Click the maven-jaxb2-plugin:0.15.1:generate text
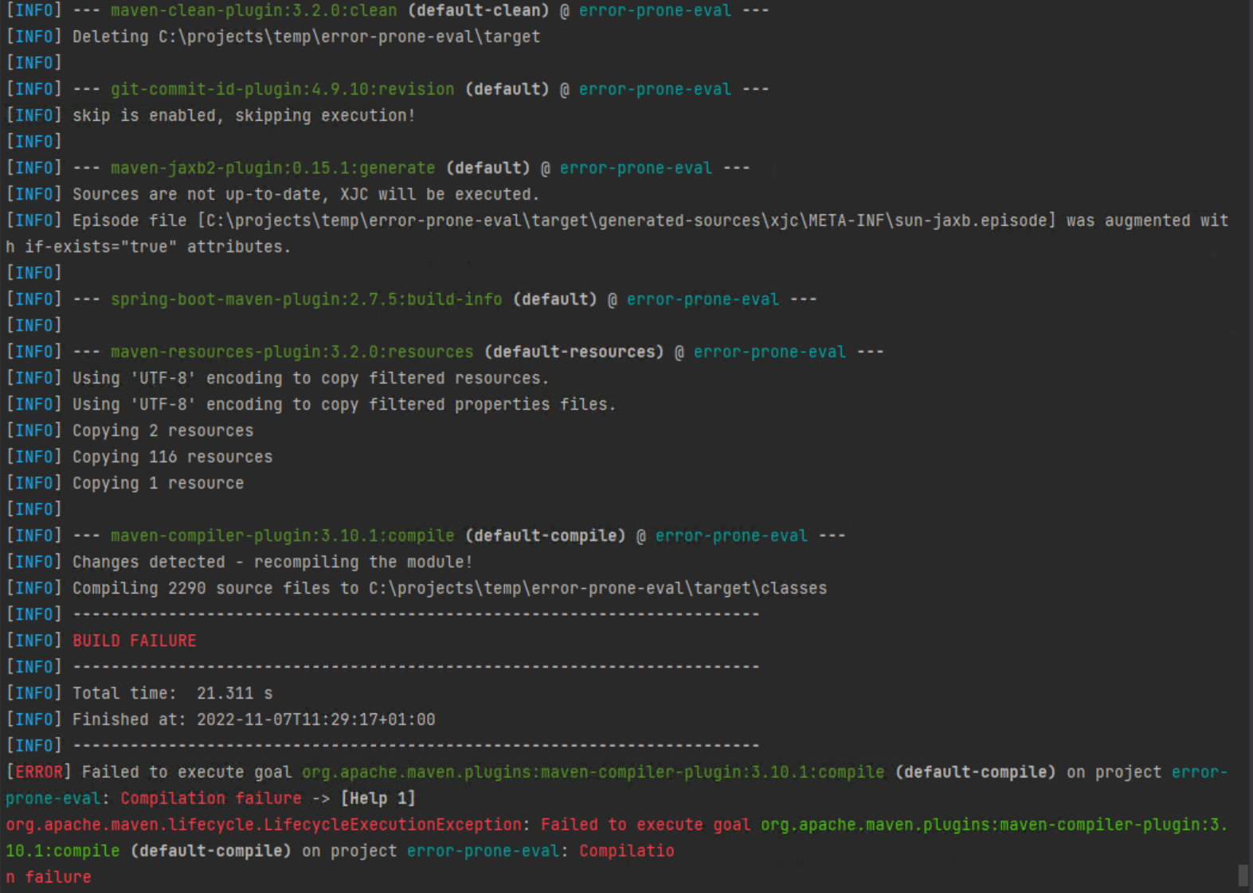Screen dimensions: 1253x893 point(272,168)
